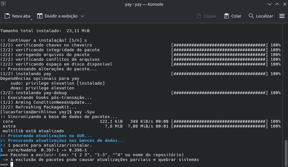Viewport: 288px width, 167px height.
Task: Click the window title 'yay : yay — Konsole'
Action: point(144,4)
